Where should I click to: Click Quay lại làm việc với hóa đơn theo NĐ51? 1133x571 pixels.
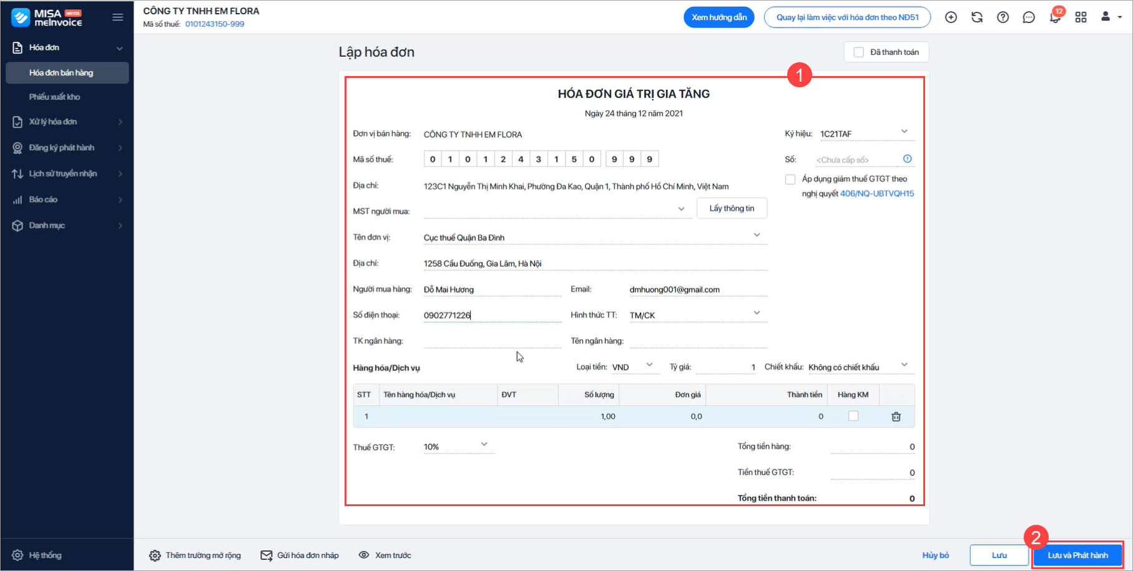pos(848,17)
